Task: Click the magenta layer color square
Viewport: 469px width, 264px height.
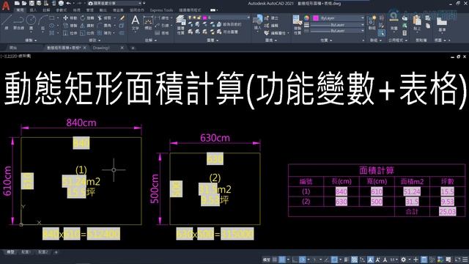Action: click(x=205, y=18)
